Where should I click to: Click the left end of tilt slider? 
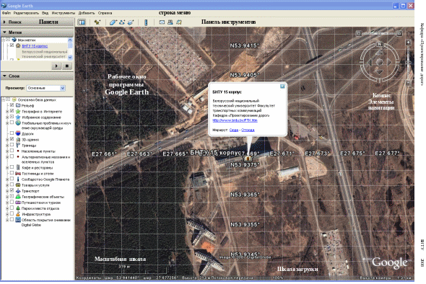point(359,33)
